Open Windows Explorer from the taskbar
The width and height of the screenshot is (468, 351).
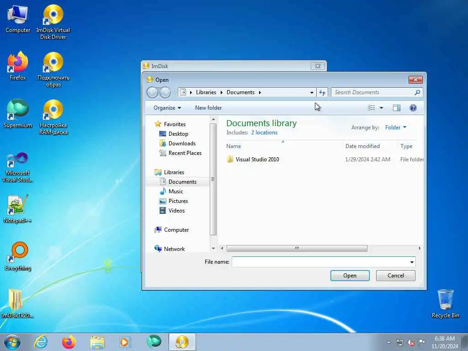tap(97, 342)
